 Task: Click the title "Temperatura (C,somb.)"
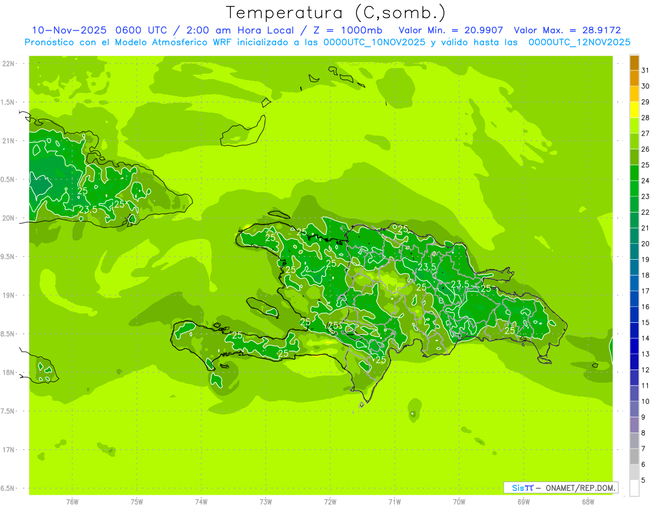point(336,12)
